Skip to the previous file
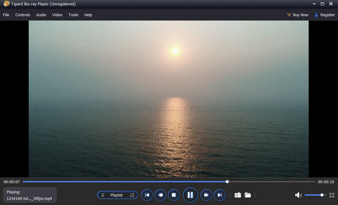 (147, 195)
